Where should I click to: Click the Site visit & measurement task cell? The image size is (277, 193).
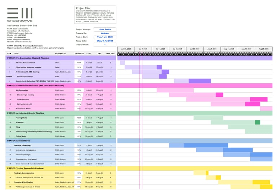pos(25,63)
